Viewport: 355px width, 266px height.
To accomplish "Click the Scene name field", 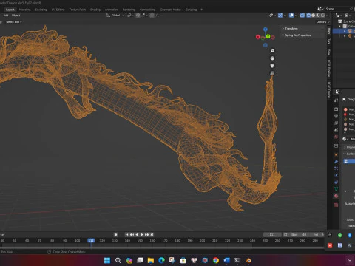I will pos(337,9).
